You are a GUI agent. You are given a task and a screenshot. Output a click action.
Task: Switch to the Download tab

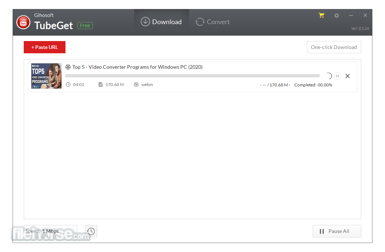(161, 22)
